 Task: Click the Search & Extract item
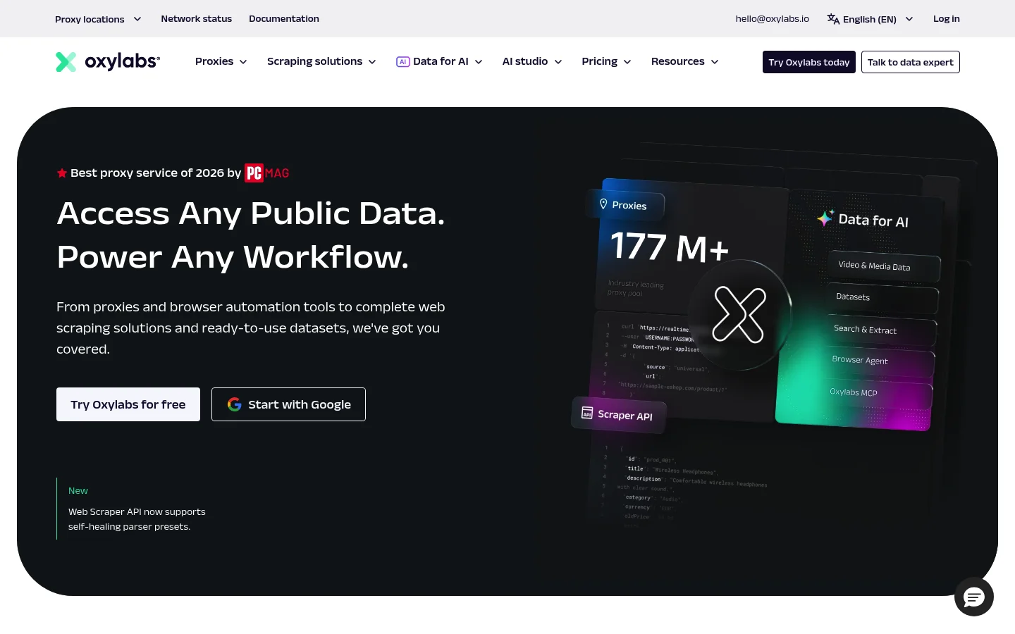(x=881, y=330)
